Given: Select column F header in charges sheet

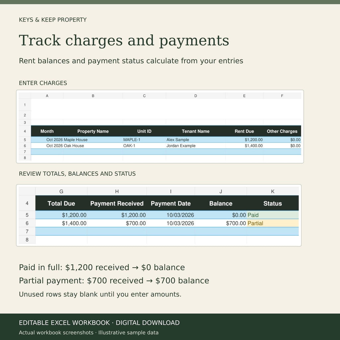Looking at the screenshot, I should pos(282,96).
